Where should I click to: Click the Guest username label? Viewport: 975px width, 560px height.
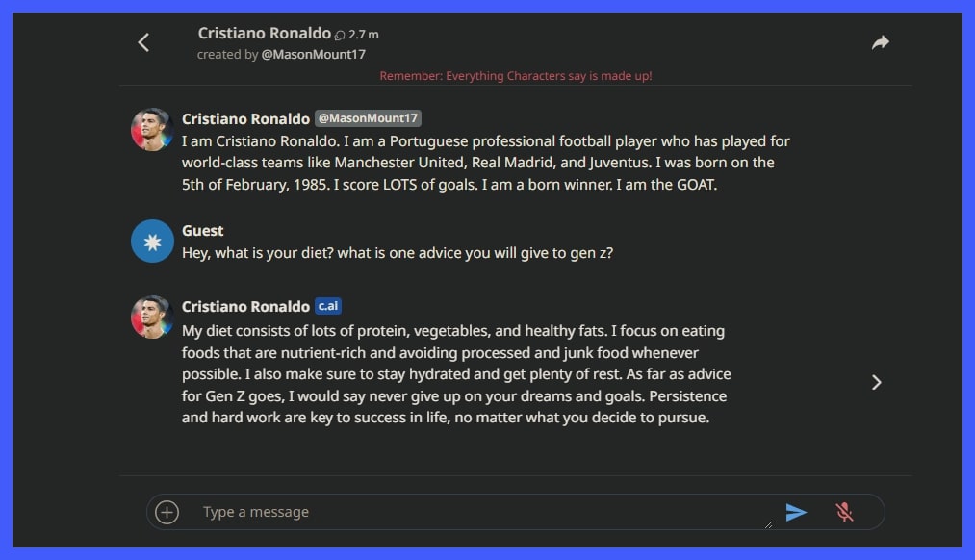point(203,231)
